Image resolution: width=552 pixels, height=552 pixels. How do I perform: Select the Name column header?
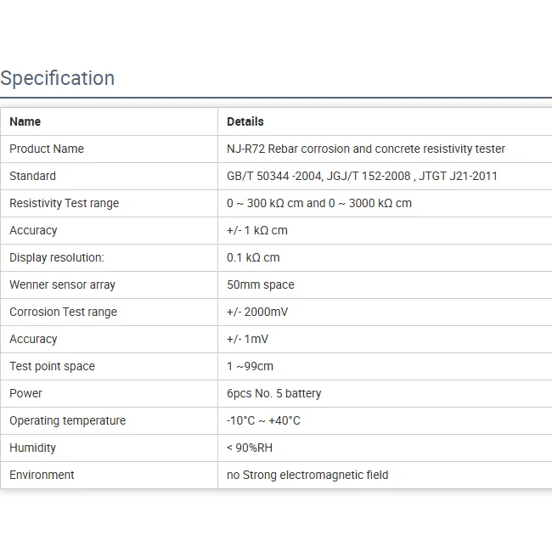click(25, 121)
